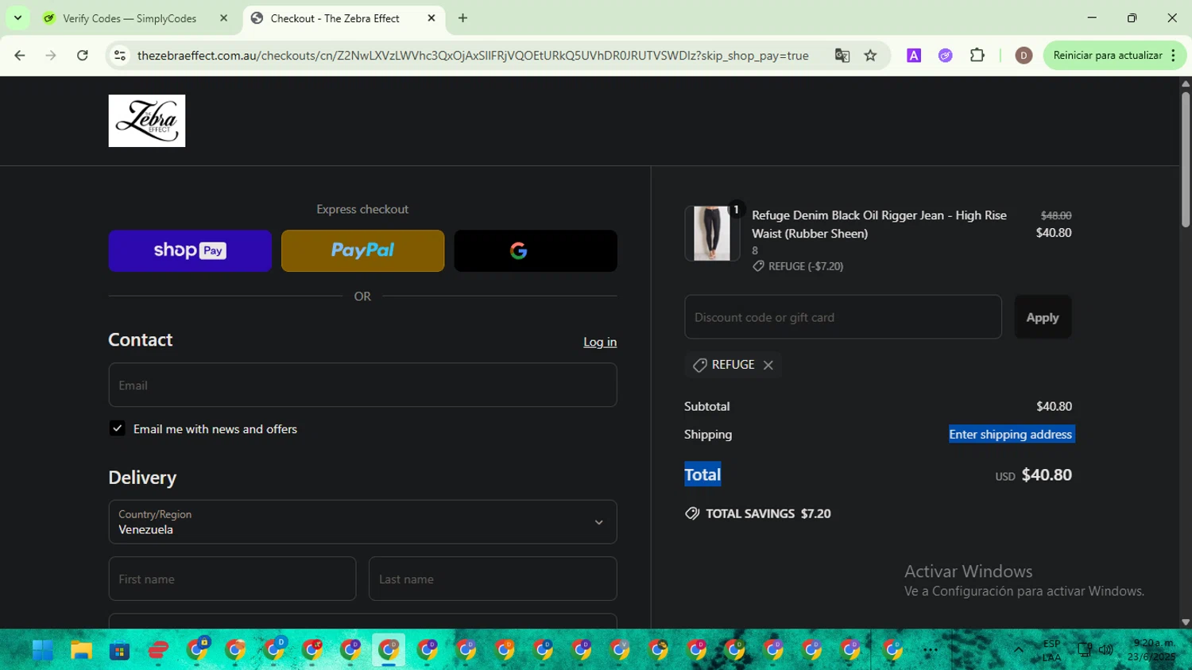Click the USD $40.80 total amount
Image resolution: width=1192 pixels, height=670 pixels.
point(1034,475)
